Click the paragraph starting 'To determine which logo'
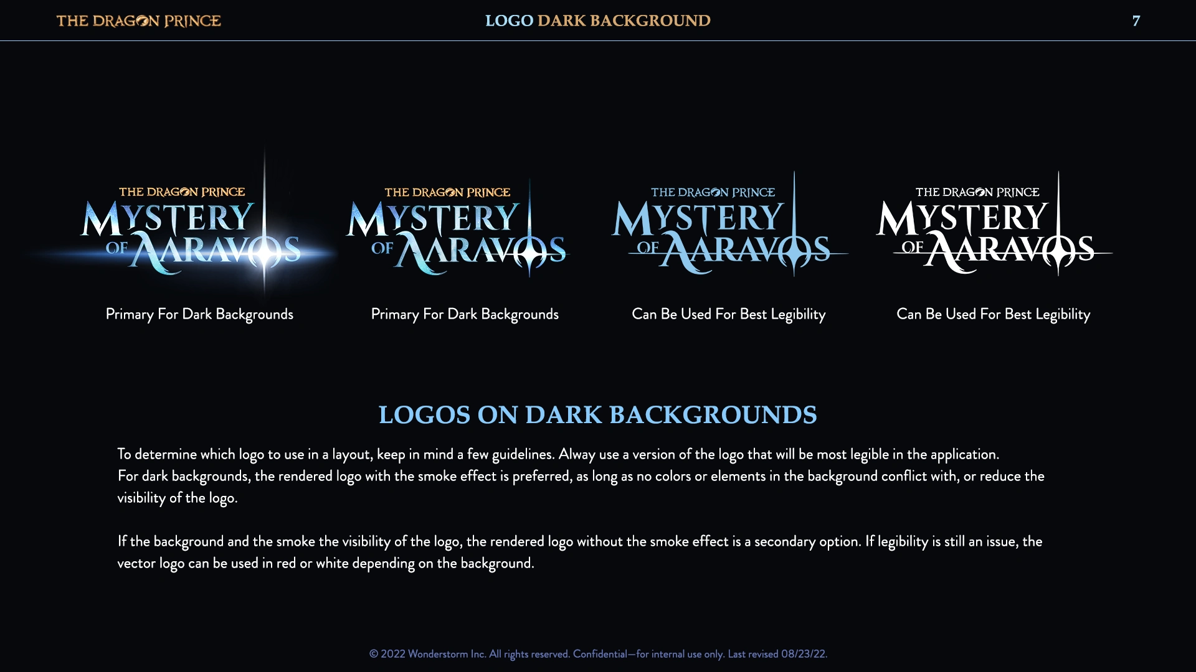 click(581, 476)
